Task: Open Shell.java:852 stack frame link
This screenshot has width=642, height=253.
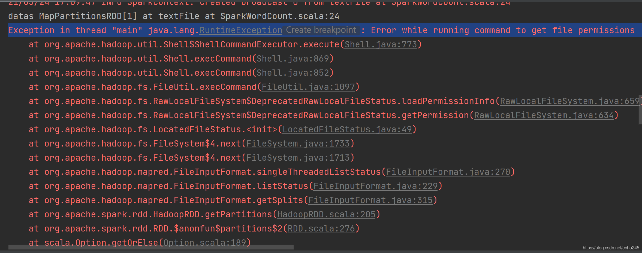Action: 293,73
